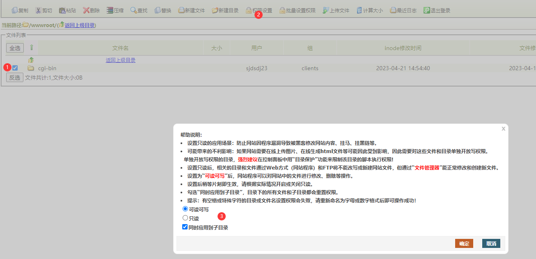Uncheck the cgi-bin row checkbox

pos(15,68)
